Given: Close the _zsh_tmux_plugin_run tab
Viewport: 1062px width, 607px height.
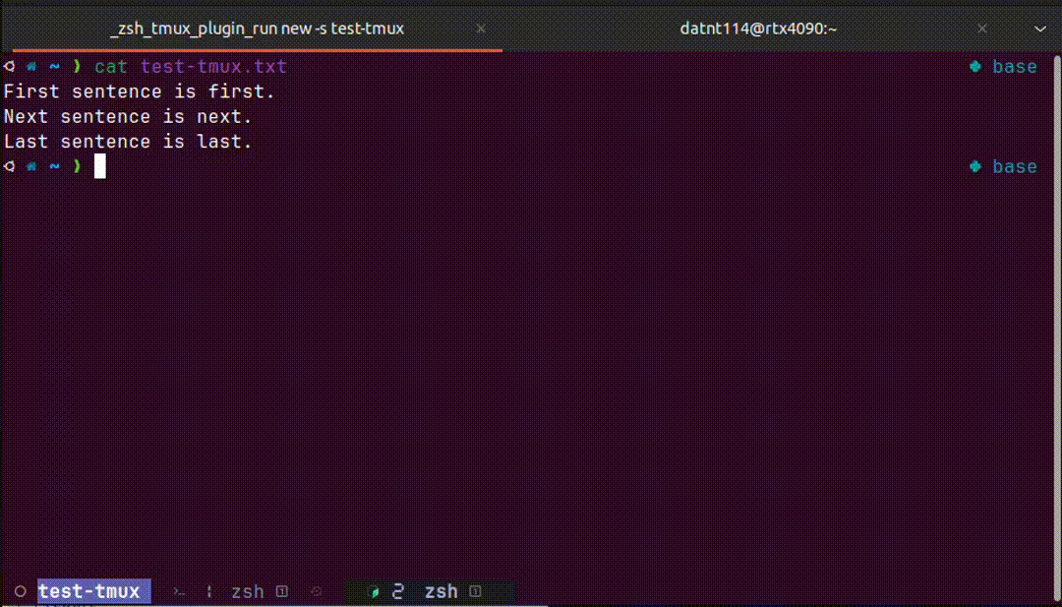Looking at the screenshot, I should pos(481,29).
